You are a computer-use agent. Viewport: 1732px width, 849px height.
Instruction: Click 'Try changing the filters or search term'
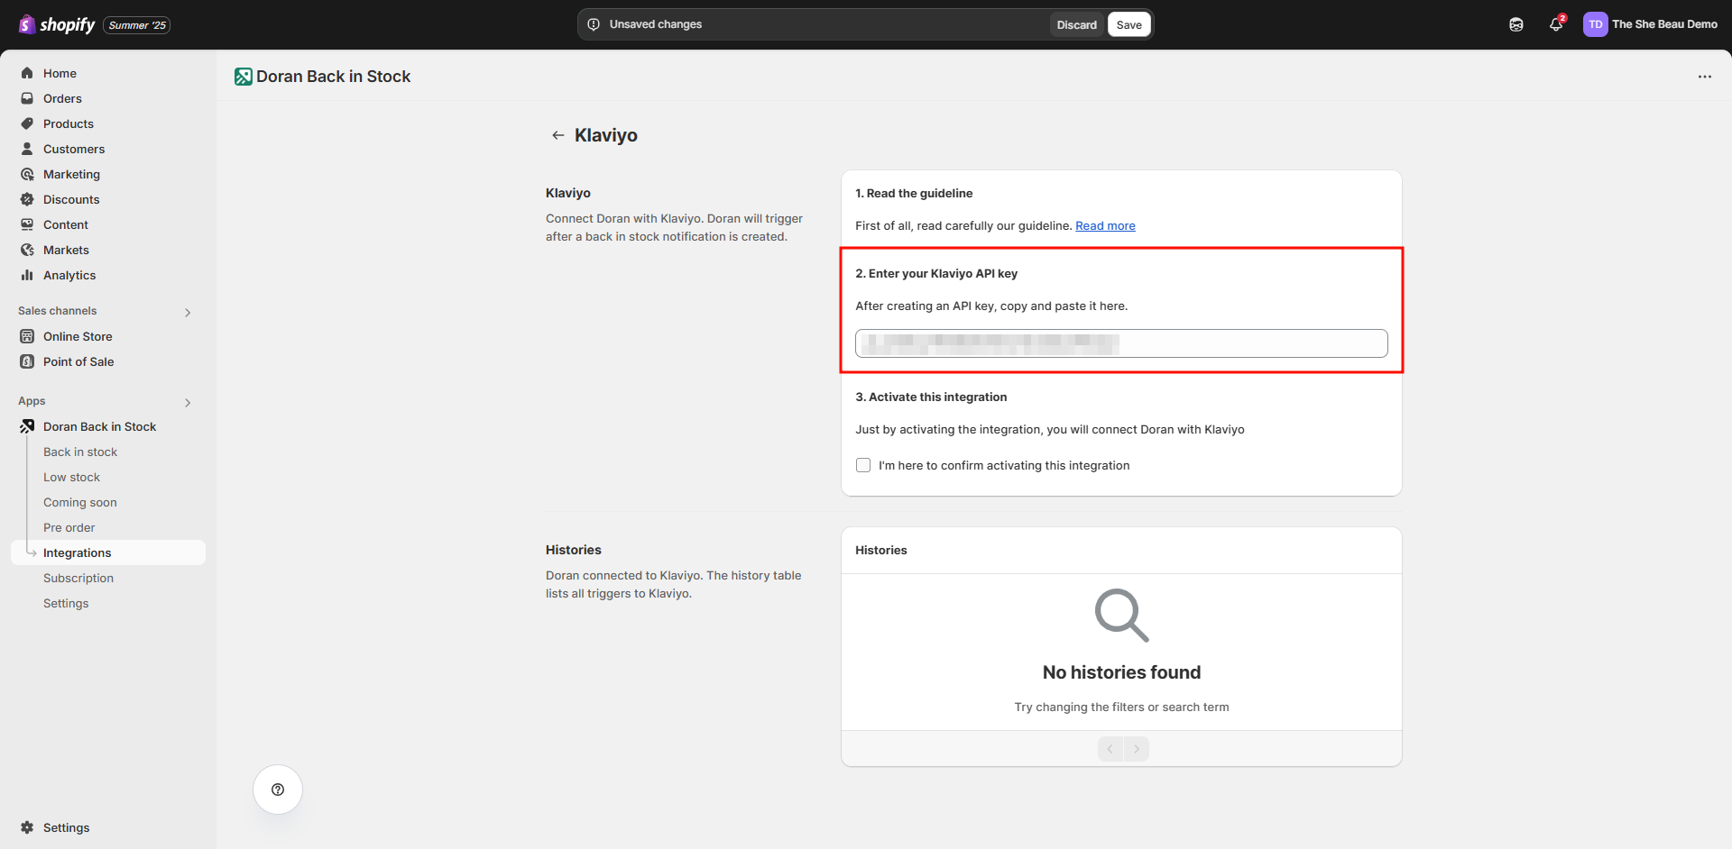pos(1121,707)
